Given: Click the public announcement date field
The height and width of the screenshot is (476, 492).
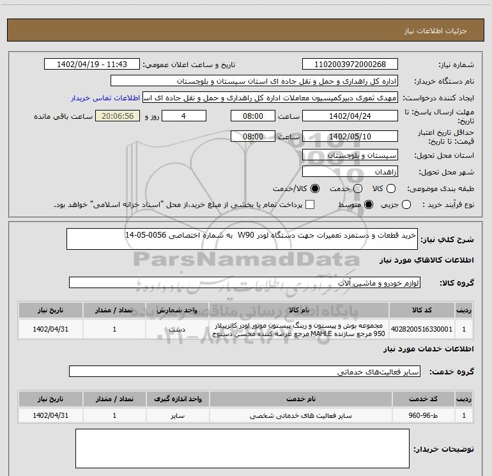Looking at the screenshot, I should pyautogui.click(x=92, y=64).
